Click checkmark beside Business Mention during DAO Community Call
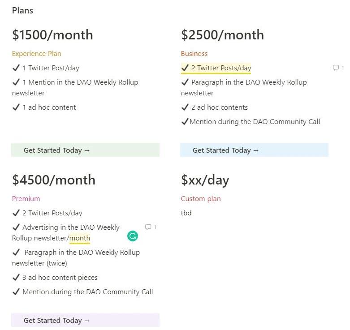Viewport: 350px width, 330px height. coord(185,122)
